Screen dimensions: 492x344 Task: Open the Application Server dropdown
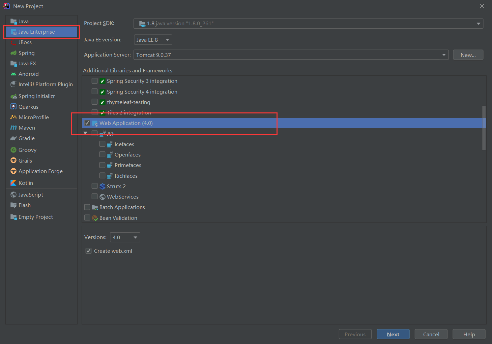291,55
